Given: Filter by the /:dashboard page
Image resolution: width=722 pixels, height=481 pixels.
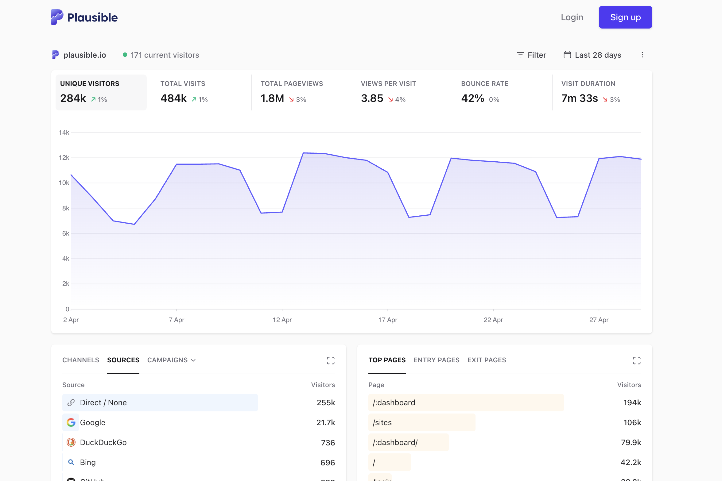Looking at the screenshot, I should click(x=394, y=402).
